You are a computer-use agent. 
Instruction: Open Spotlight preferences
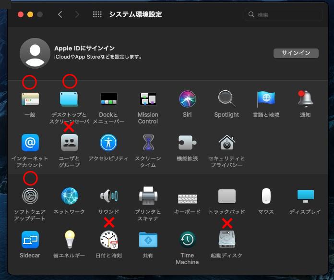(227, 98)
